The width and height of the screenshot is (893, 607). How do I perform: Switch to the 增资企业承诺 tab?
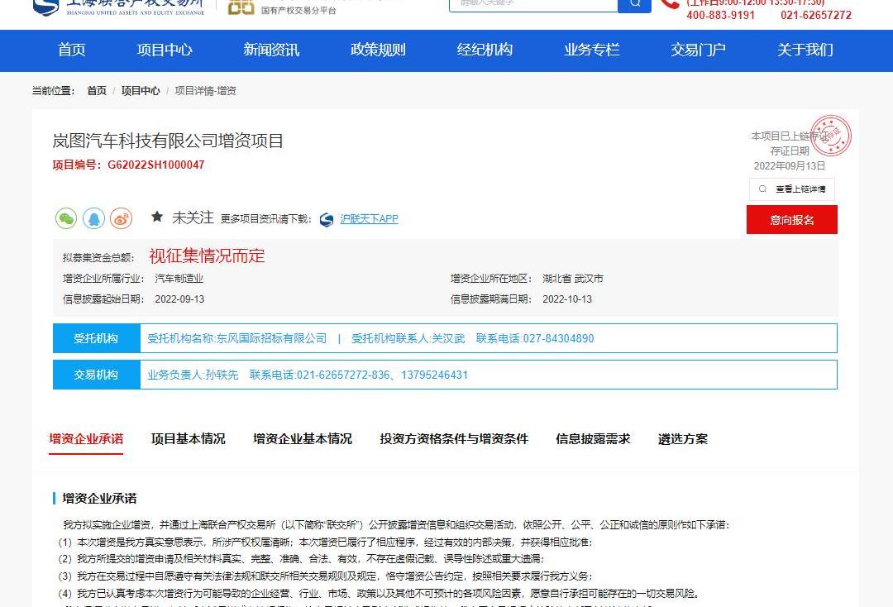coord(86,439)
